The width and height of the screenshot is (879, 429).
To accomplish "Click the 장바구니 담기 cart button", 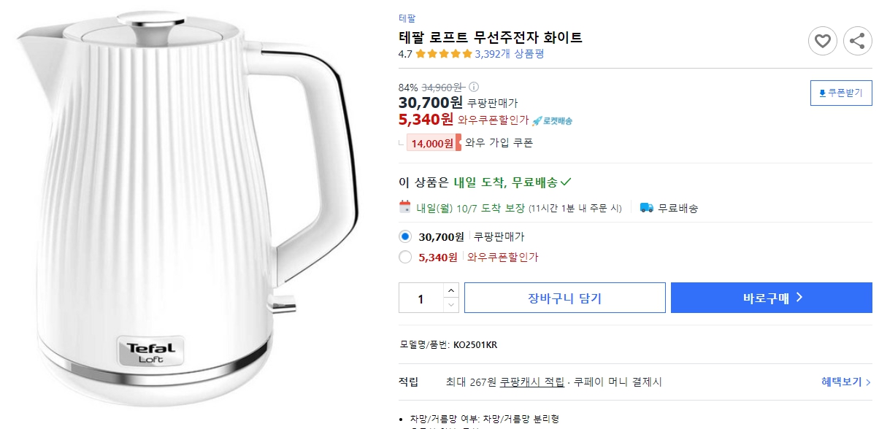I will tap(564, 297).
